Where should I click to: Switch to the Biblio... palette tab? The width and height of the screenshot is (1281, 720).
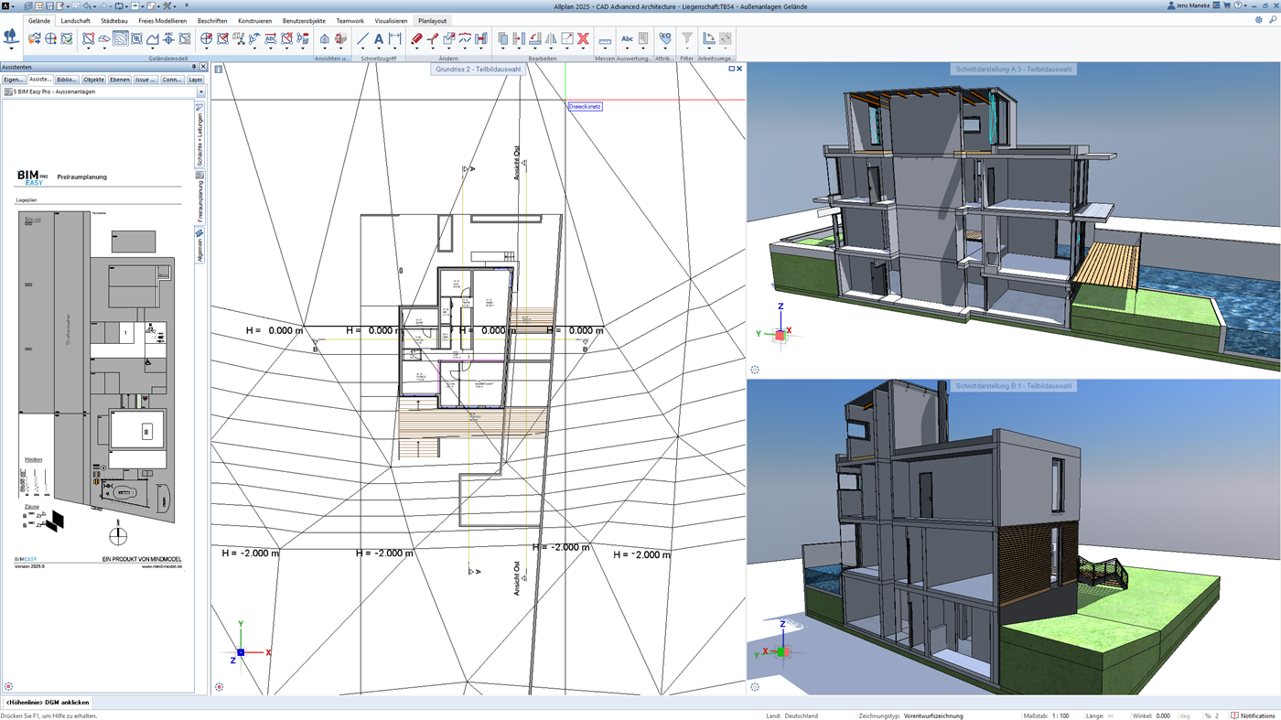(67, 80)
